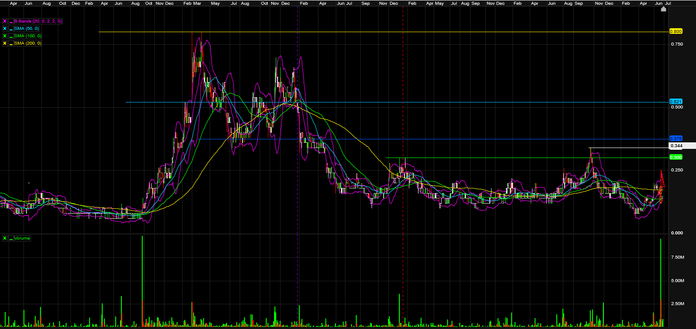Click the white 0.344 current price tag
The height and width of the screenshot is (329, 696).
pos(682,146)
